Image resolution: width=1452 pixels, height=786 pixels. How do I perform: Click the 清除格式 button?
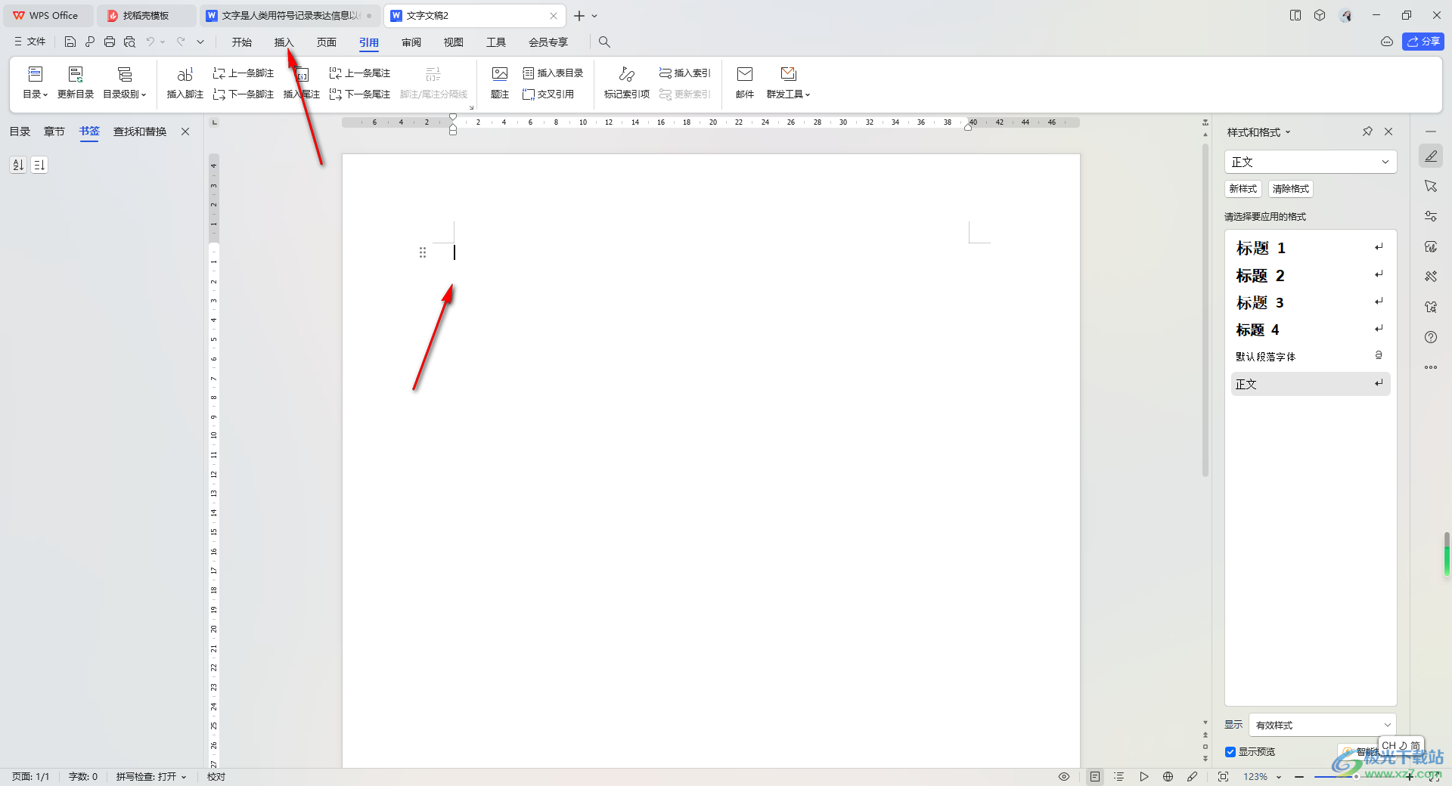1291,189
